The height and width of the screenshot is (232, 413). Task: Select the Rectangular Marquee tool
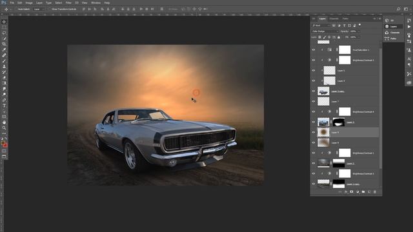[x=4, y=27]
